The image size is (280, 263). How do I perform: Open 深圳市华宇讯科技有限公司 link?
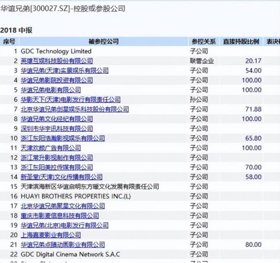57,128
